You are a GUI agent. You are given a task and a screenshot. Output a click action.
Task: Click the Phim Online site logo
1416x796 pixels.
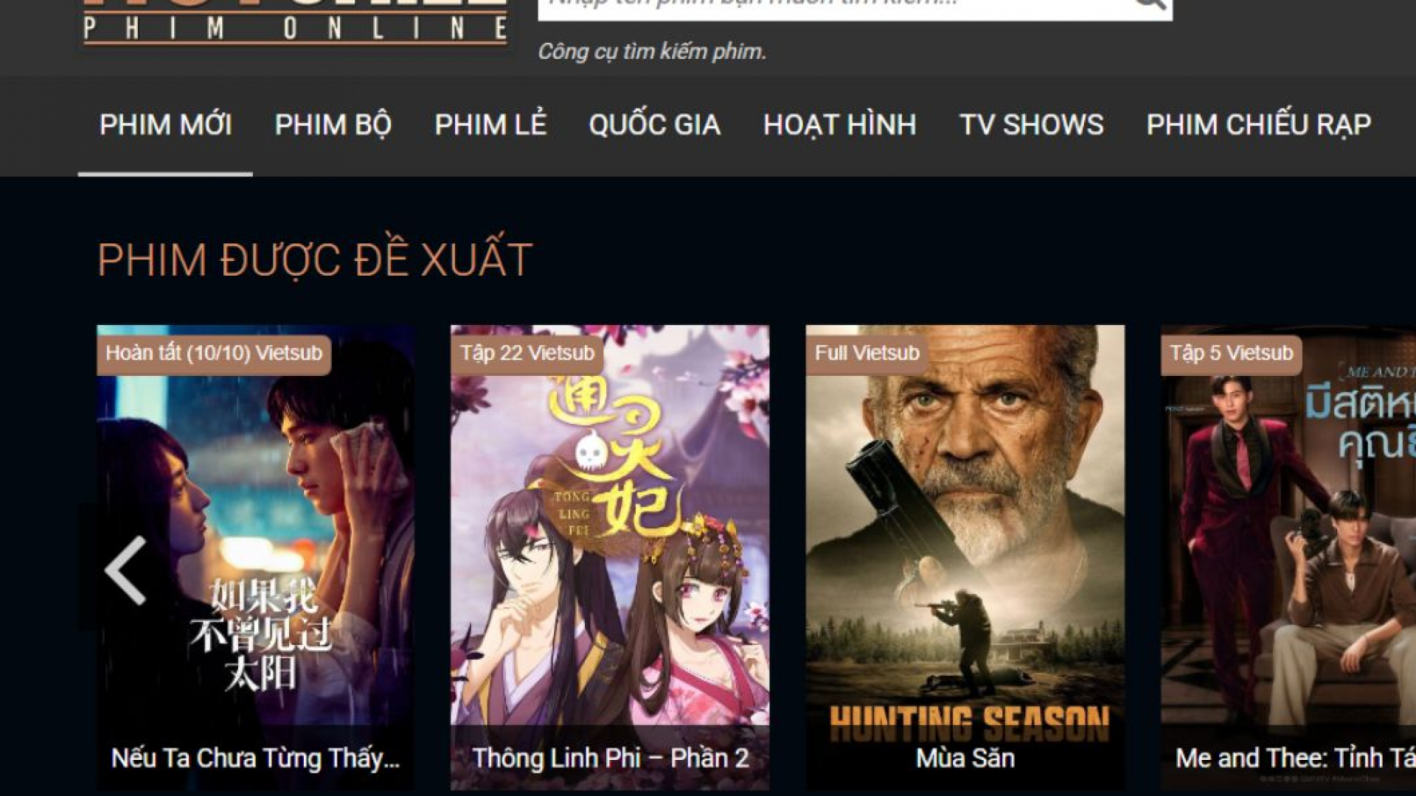point(296,22)
